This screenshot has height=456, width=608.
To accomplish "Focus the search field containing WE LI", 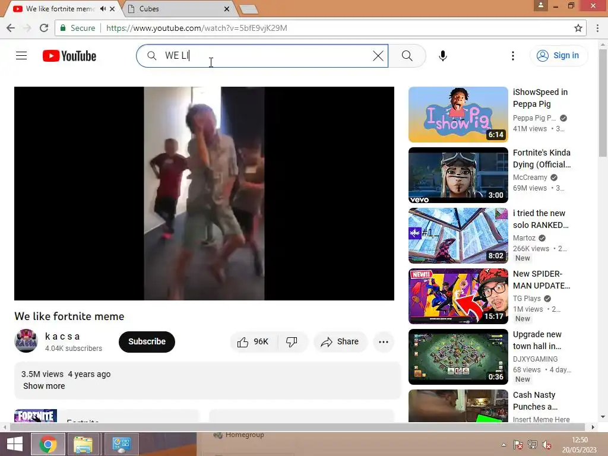I will tap(262, 56).
